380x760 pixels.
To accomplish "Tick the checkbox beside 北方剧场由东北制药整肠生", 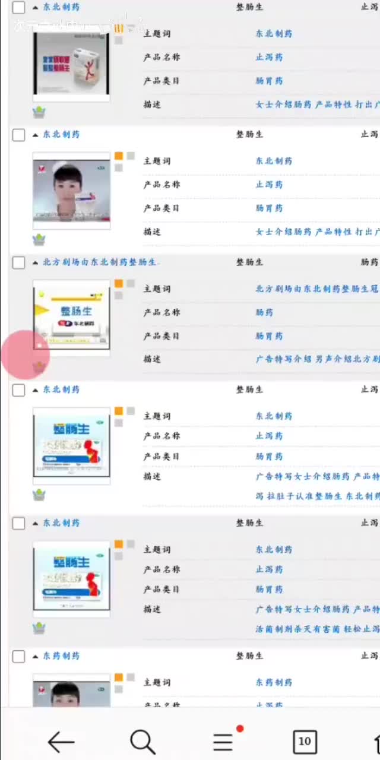I will 19,262.
